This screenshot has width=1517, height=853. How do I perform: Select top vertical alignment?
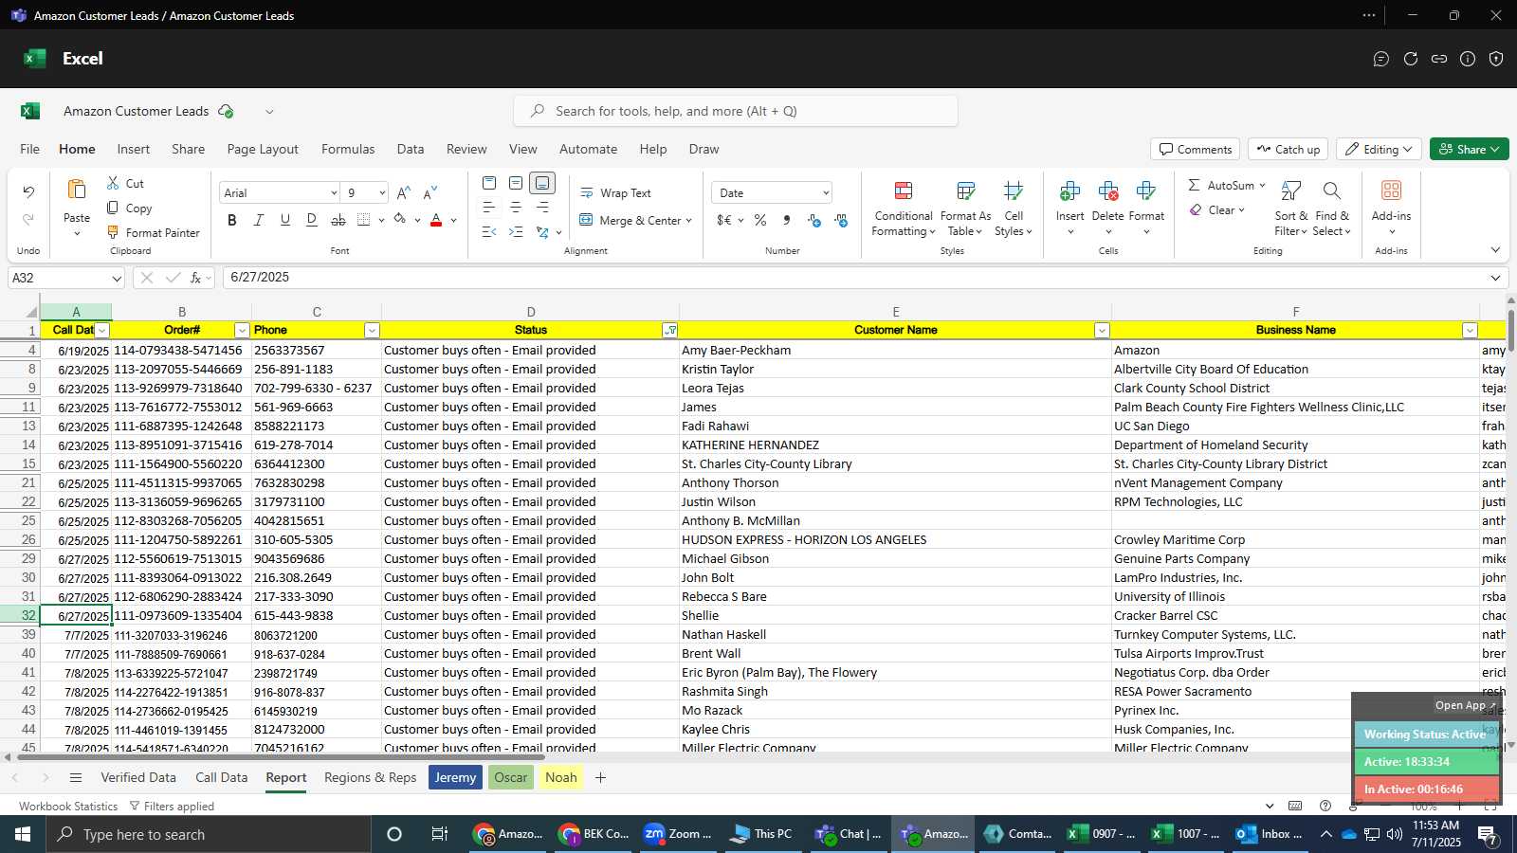489,183
